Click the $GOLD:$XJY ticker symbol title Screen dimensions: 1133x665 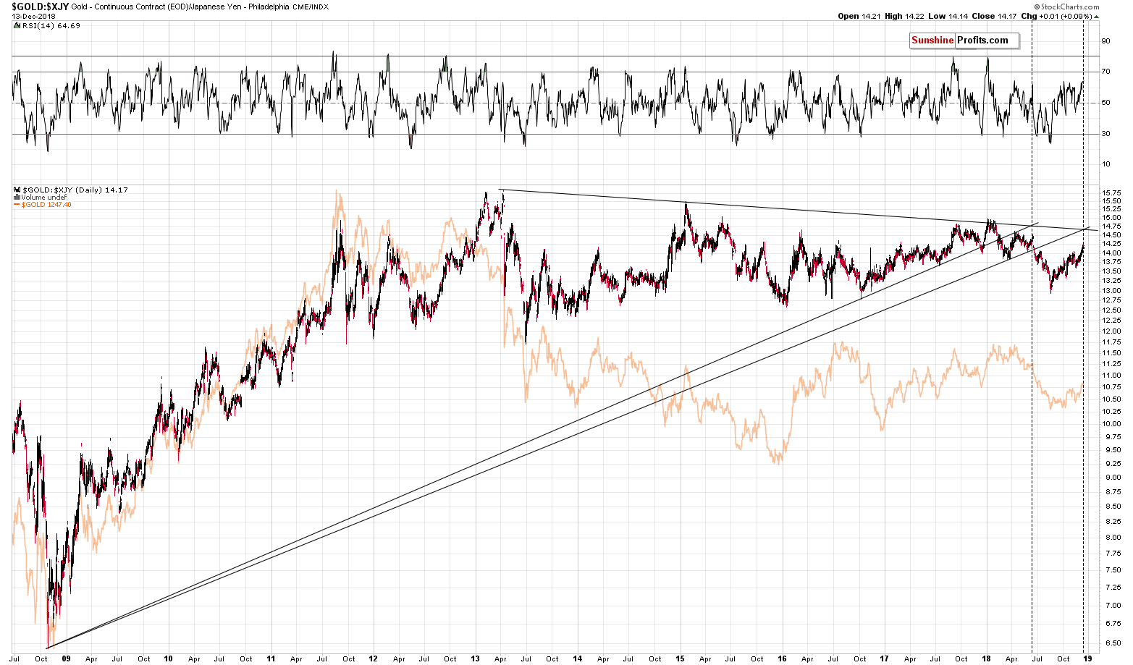pos(40,6)
